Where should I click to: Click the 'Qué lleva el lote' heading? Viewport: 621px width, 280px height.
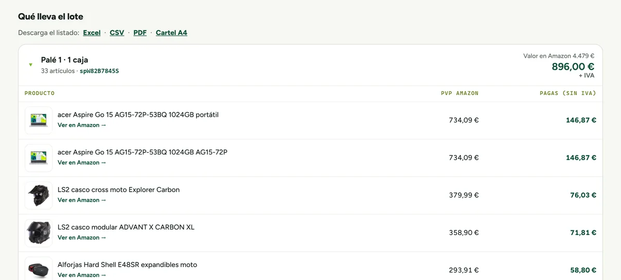[x=51, y=17]
